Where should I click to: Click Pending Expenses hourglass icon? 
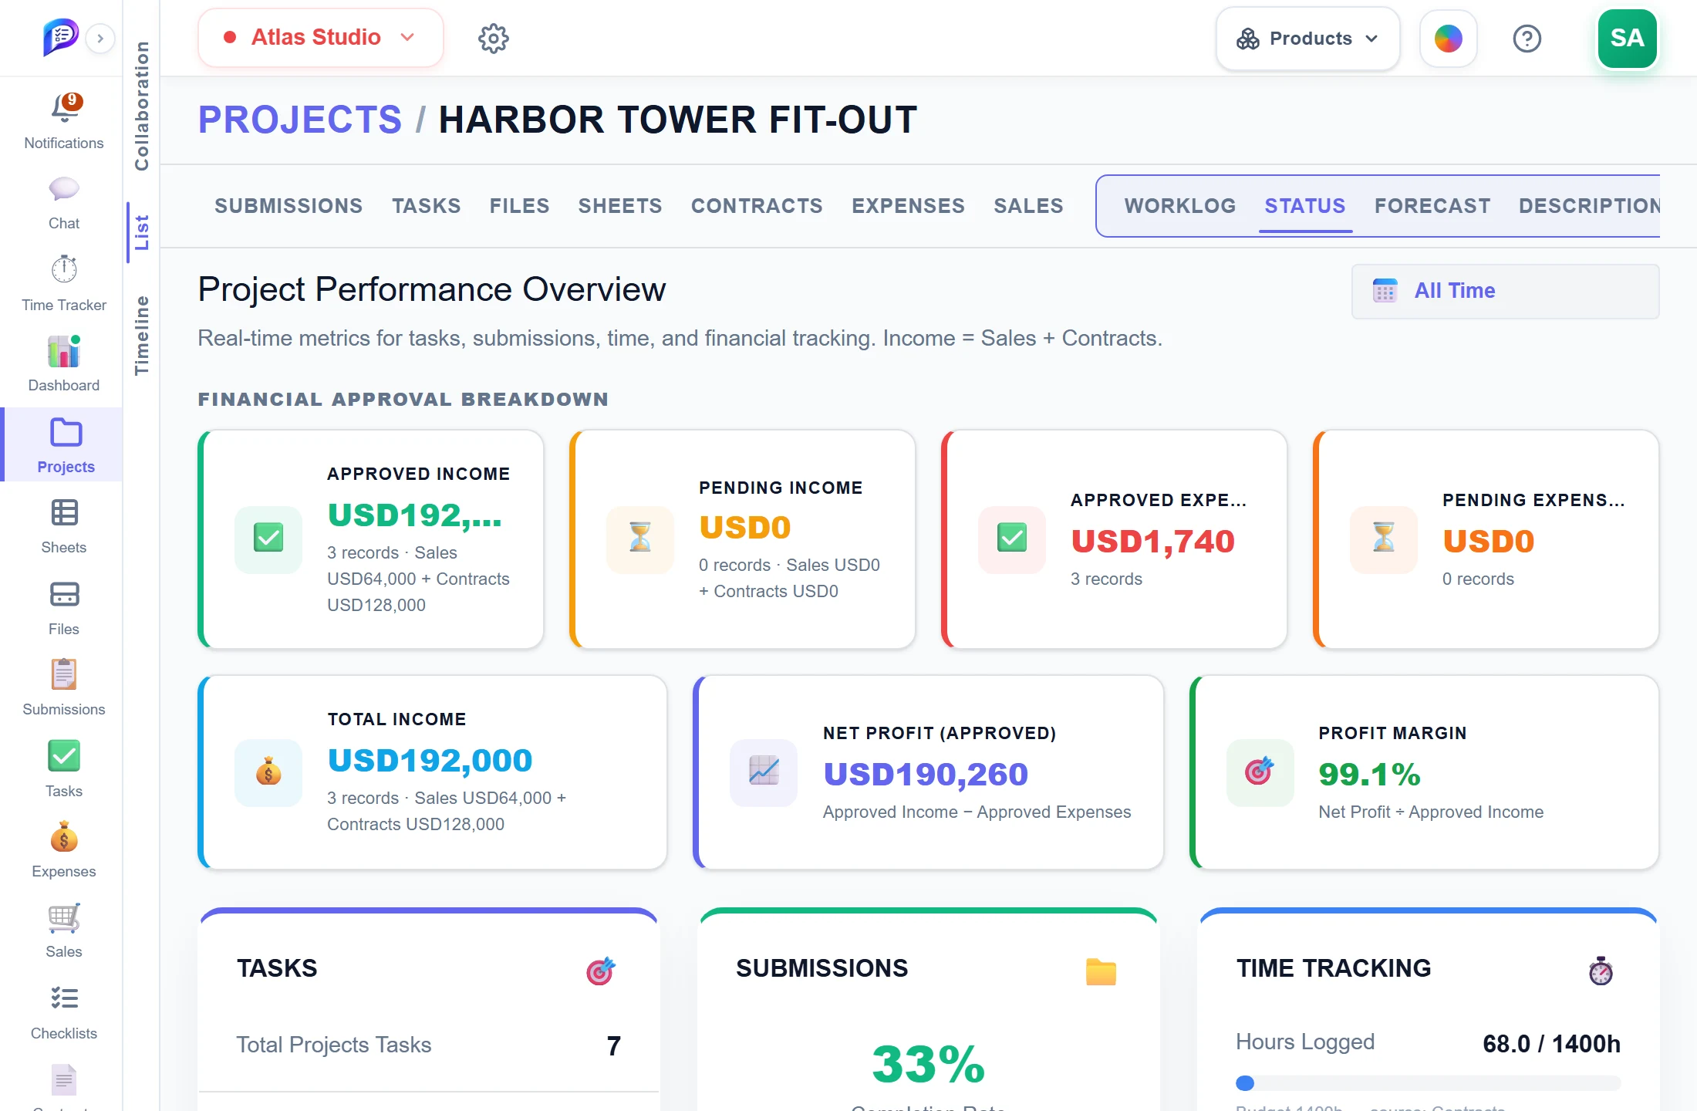[1384, 539]
